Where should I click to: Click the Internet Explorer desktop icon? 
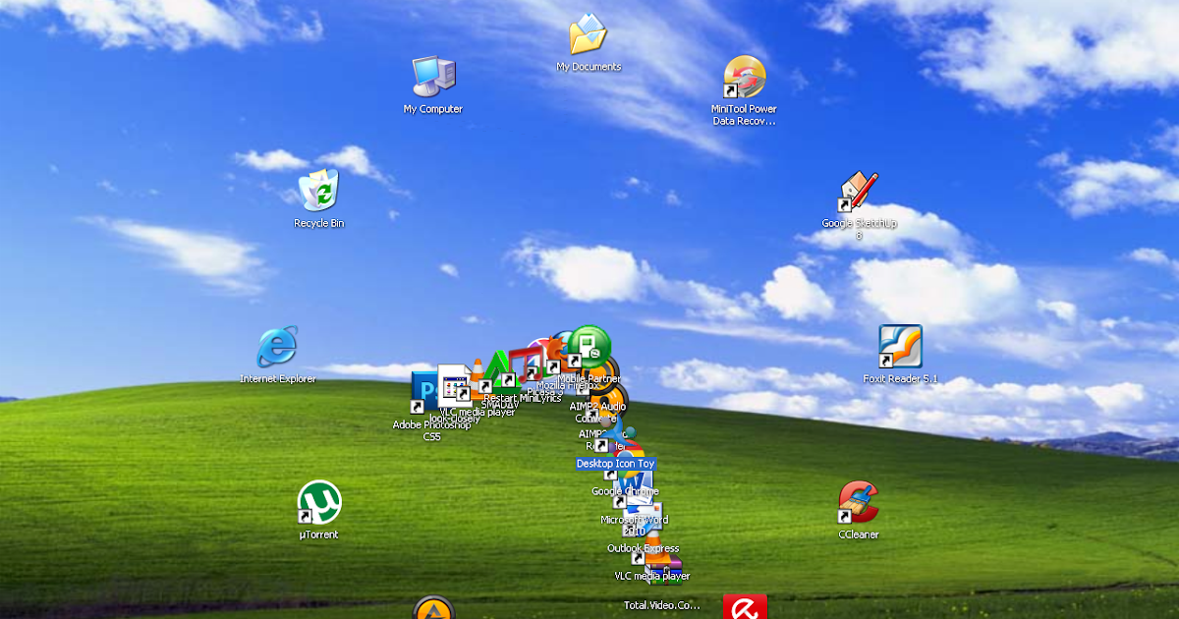[277, 348]
